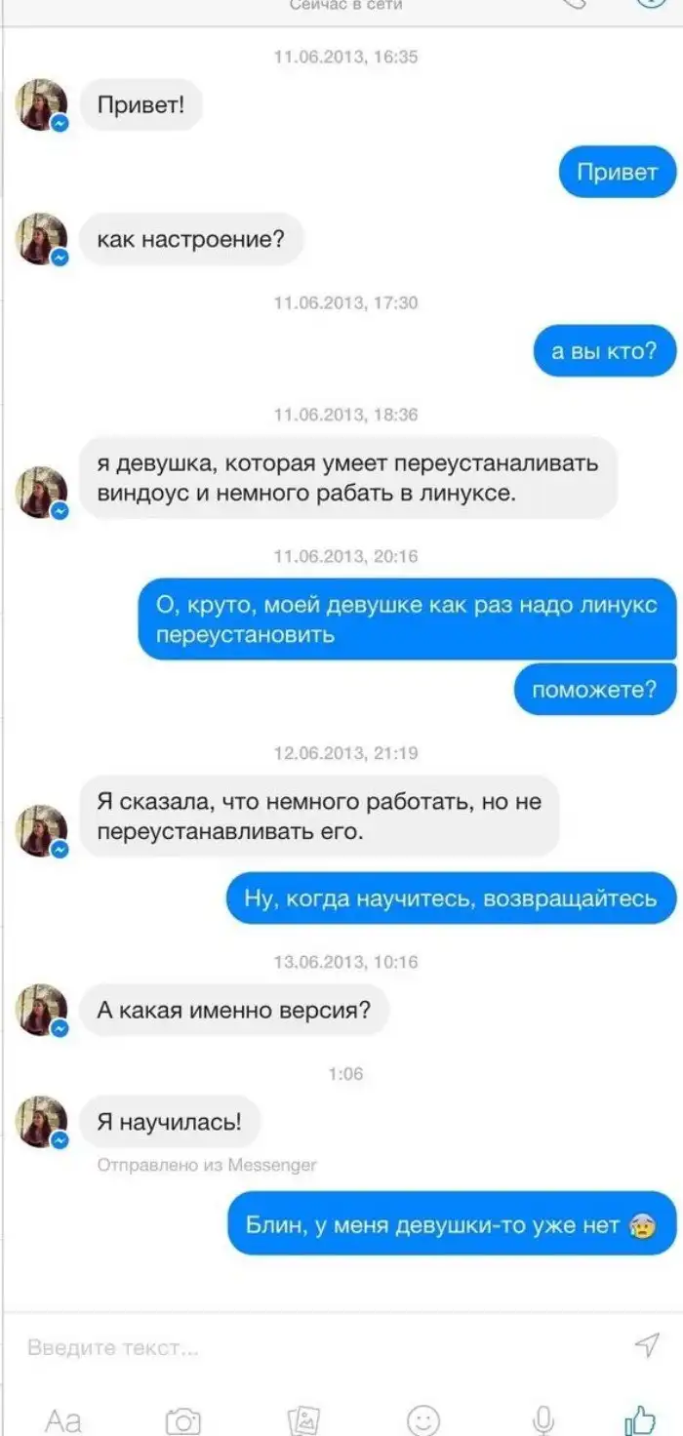This screenshot has width=683, height=1436.
Task: Tap 'Ну, когда научитесь, возвращайтесь' message
Action: (x=451, y=897)
